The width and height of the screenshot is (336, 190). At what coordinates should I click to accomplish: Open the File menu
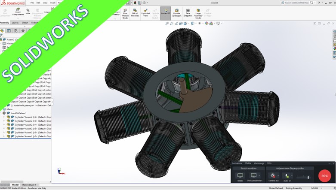click(x=32, y=3)
